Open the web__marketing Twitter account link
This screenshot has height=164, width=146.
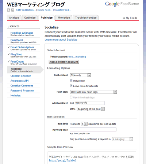(x=77, y=57)
